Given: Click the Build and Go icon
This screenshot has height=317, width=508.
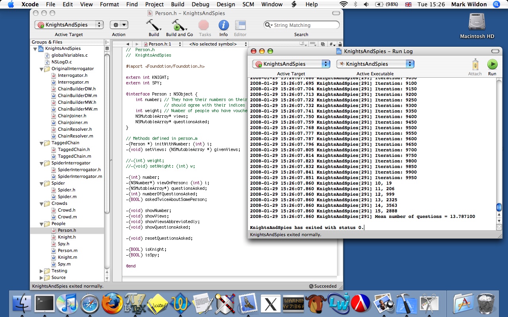Looking at the screenshot, I should click(179, 25).
